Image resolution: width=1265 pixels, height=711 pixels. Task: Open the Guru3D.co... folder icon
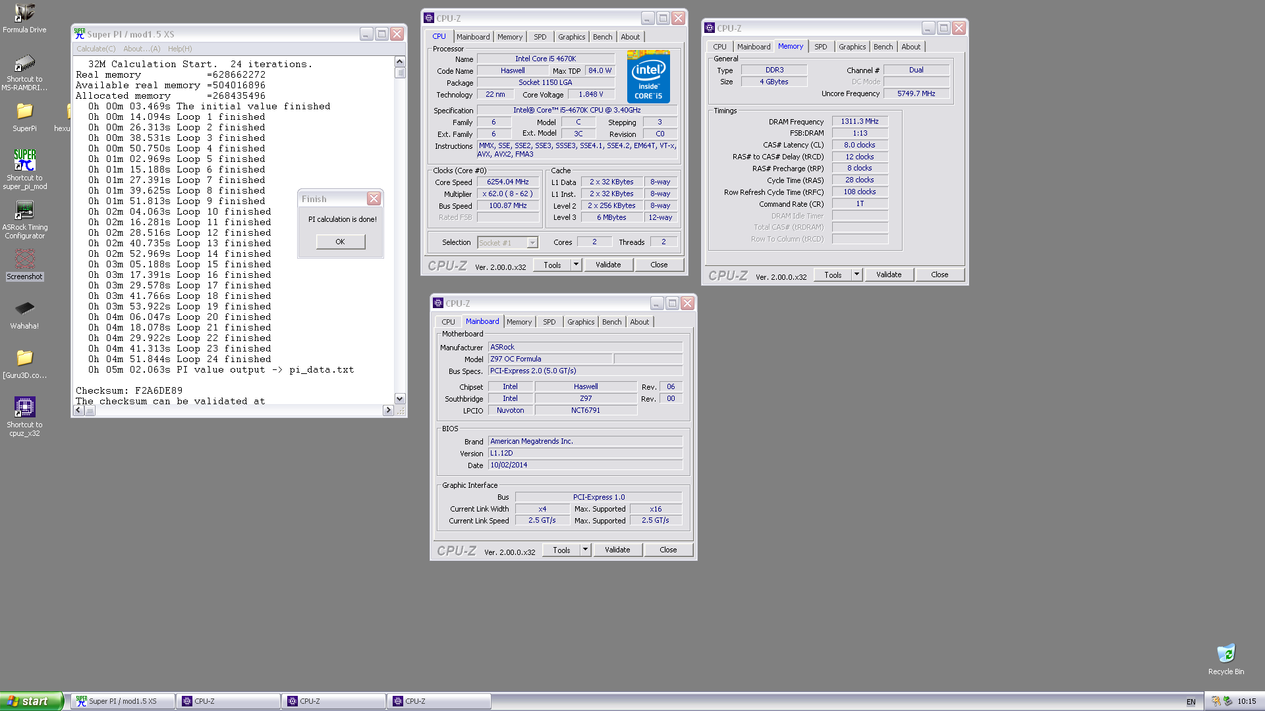pos(24,357)
